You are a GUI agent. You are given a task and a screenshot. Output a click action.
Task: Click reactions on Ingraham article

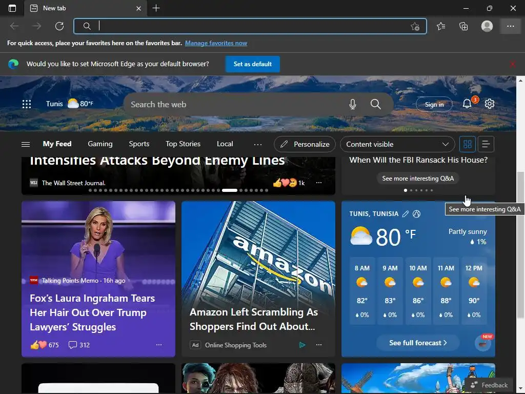(x=45, y=345)
